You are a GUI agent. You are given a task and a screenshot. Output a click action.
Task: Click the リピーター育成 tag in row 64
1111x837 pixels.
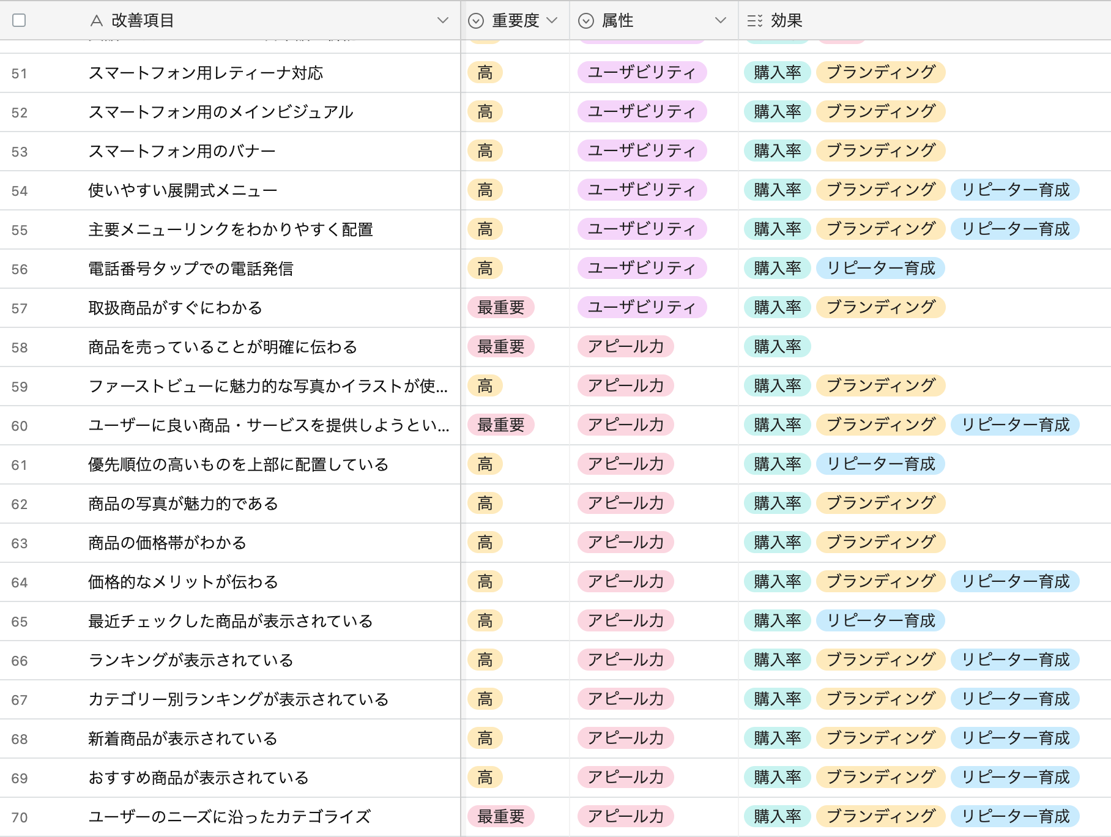tap(1016, 581)
